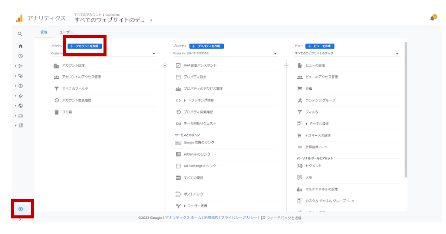Expand チャネル設定 submenu

tap(307, 124)
